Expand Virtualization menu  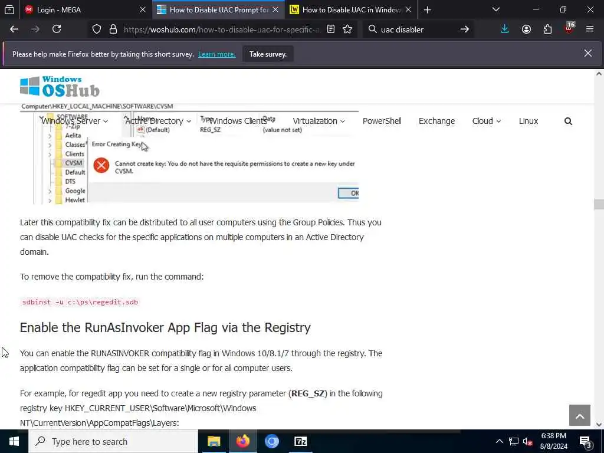(319, 121)
